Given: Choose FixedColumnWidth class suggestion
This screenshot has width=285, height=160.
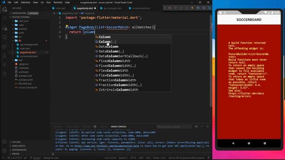Looking at the screenshot, I should point(133,61).
